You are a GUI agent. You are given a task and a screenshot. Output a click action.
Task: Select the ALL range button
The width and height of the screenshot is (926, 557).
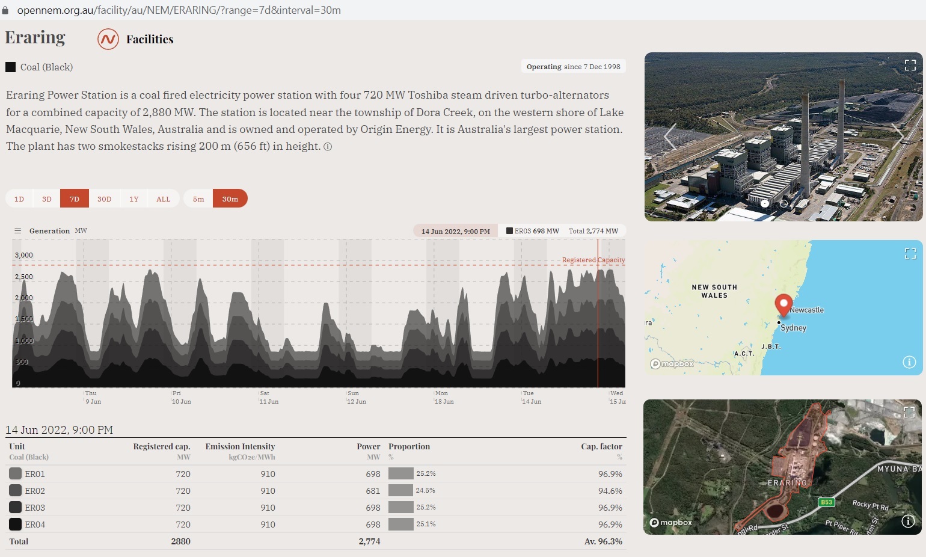pyautogui.click(x=164, y=198)
